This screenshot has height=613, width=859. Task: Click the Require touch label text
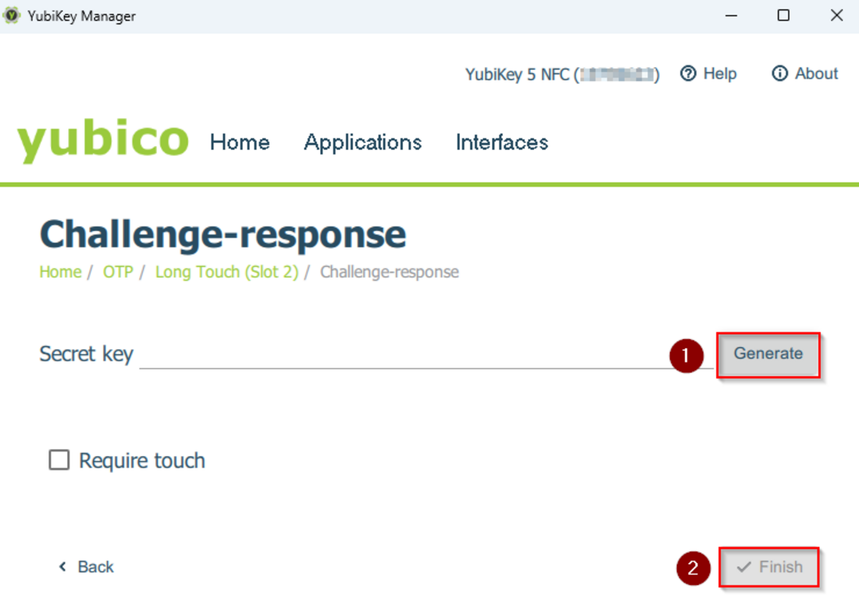tap(142, 461)
